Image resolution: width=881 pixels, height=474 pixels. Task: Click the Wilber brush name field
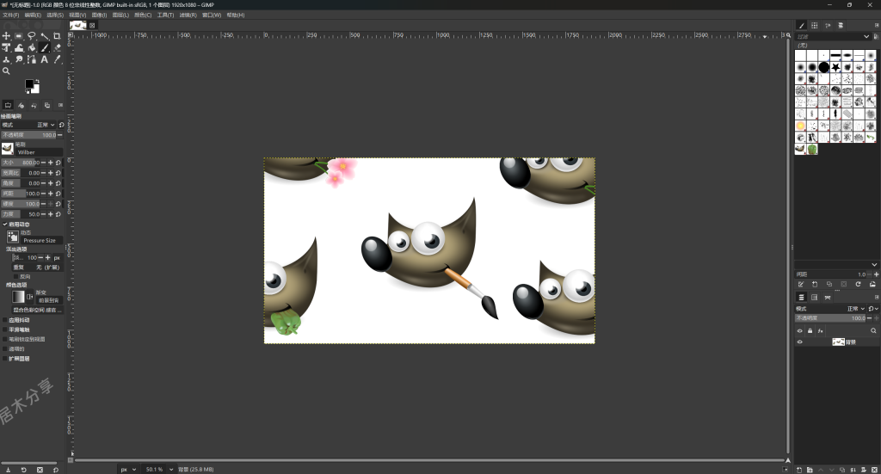coord(40,152)
